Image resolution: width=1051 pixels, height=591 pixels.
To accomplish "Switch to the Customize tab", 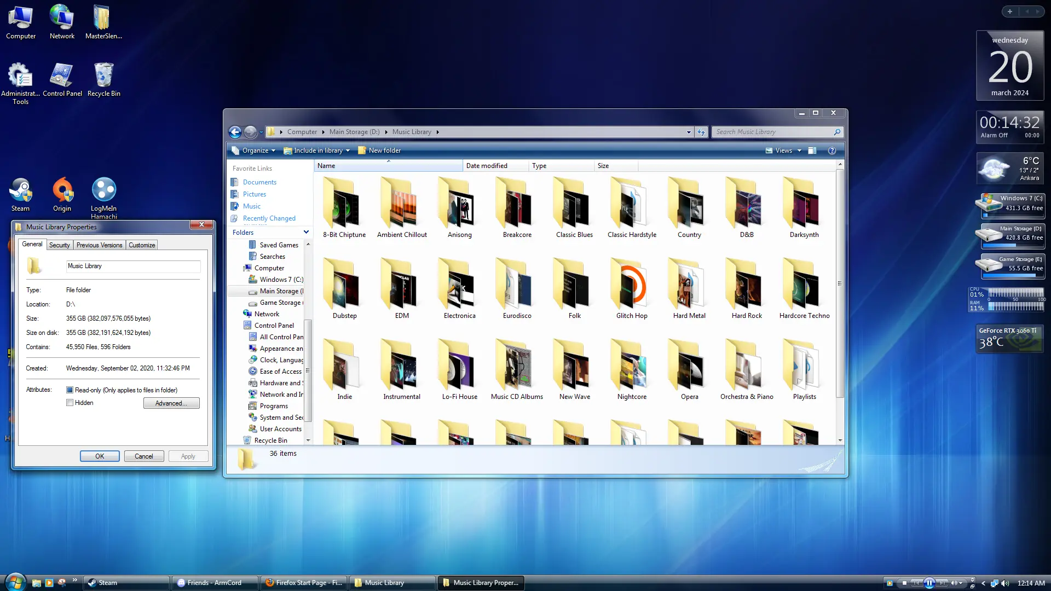I will (142, 245).
